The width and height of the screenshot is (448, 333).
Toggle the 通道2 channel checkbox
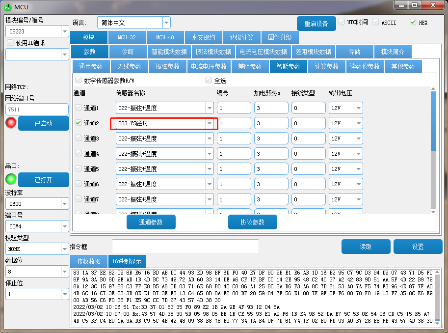pos(79,123)
